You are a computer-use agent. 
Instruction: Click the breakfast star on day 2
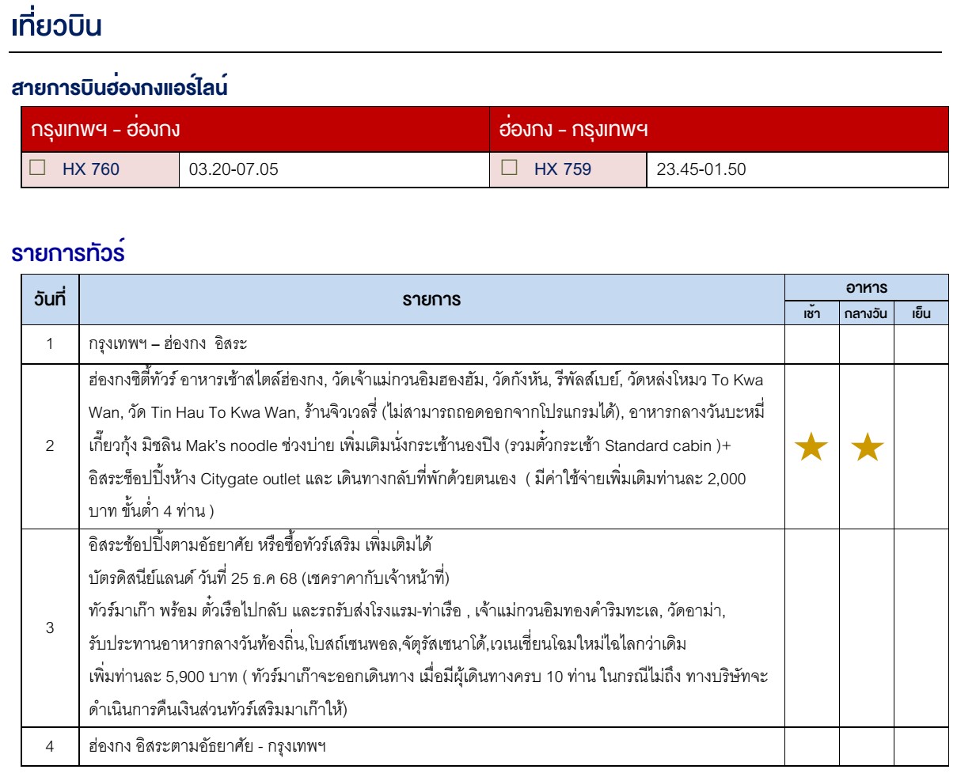click(811, 449)
